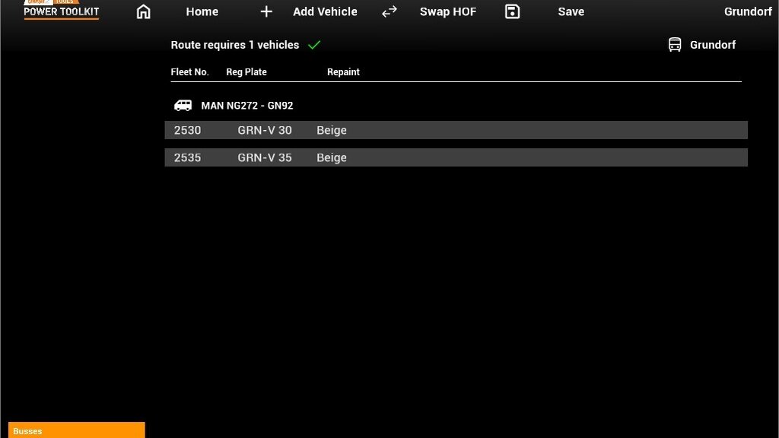Click the bus icon beside Grundorf
The image size is (779, 438).
[675, 45]
